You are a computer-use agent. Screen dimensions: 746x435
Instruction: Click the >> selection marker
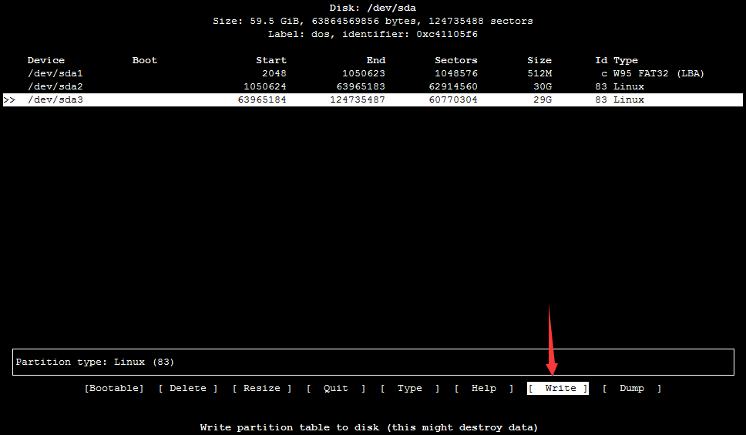click(x=9, y=99)
